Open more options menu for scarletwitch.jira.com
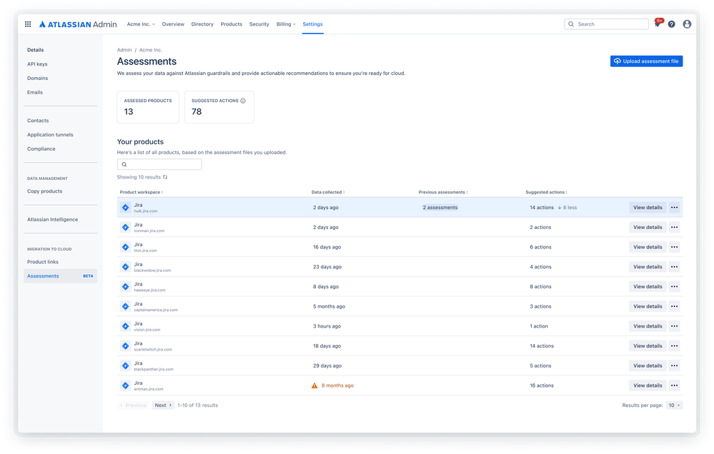The height and width of the screenshot is (454, 714). click(675, 346)
